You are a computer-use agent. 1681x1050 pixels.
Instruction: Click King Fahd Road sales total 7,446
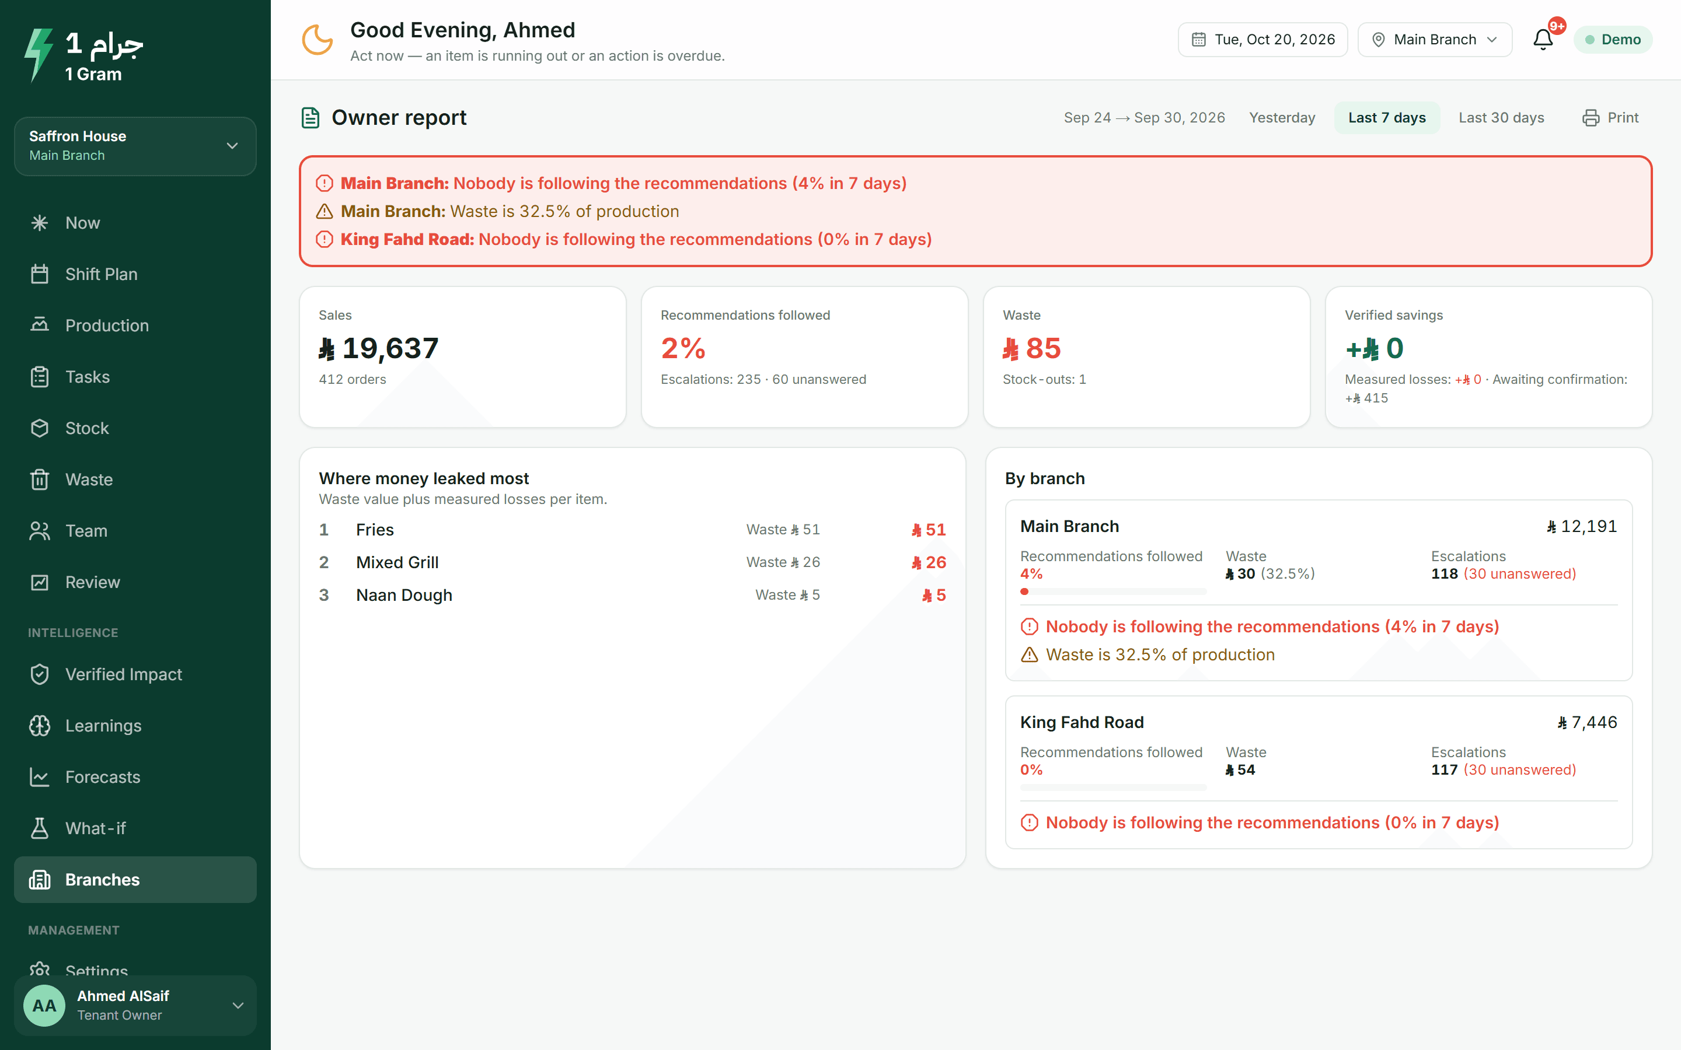[1587, 722]
